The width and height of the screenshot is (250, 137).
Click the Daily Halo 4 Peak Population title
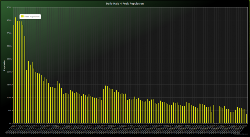[125, 4]
